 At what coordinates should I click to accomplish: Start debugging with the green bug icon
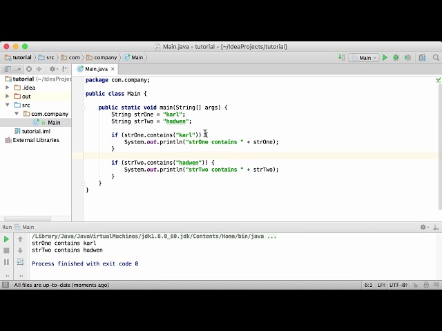click(396, 58)
